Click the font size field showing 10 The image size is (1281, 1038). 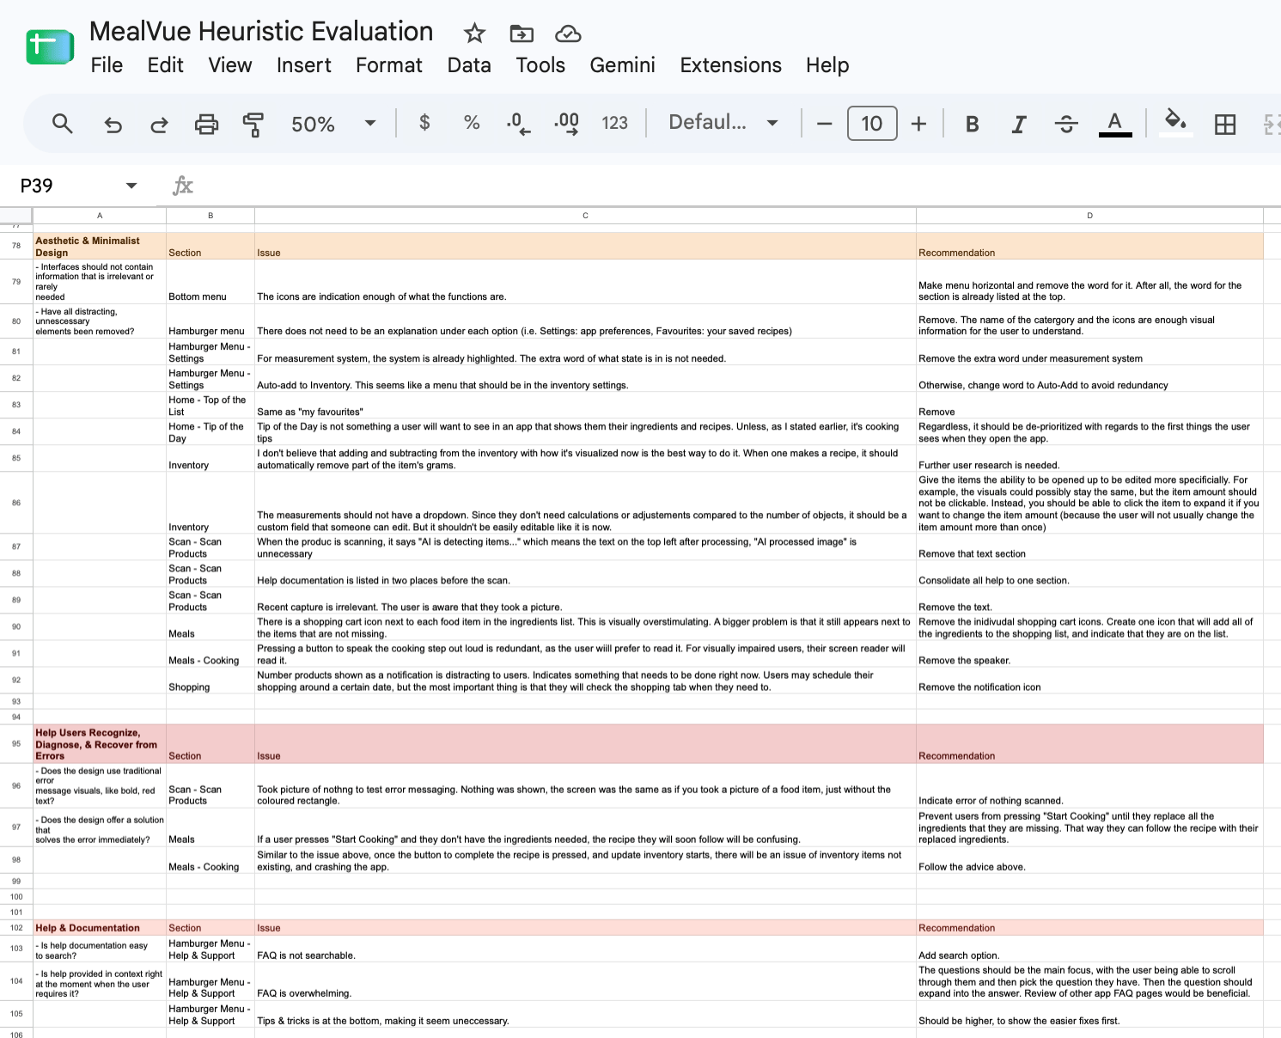pyautogui.click(x=872, y=124)
